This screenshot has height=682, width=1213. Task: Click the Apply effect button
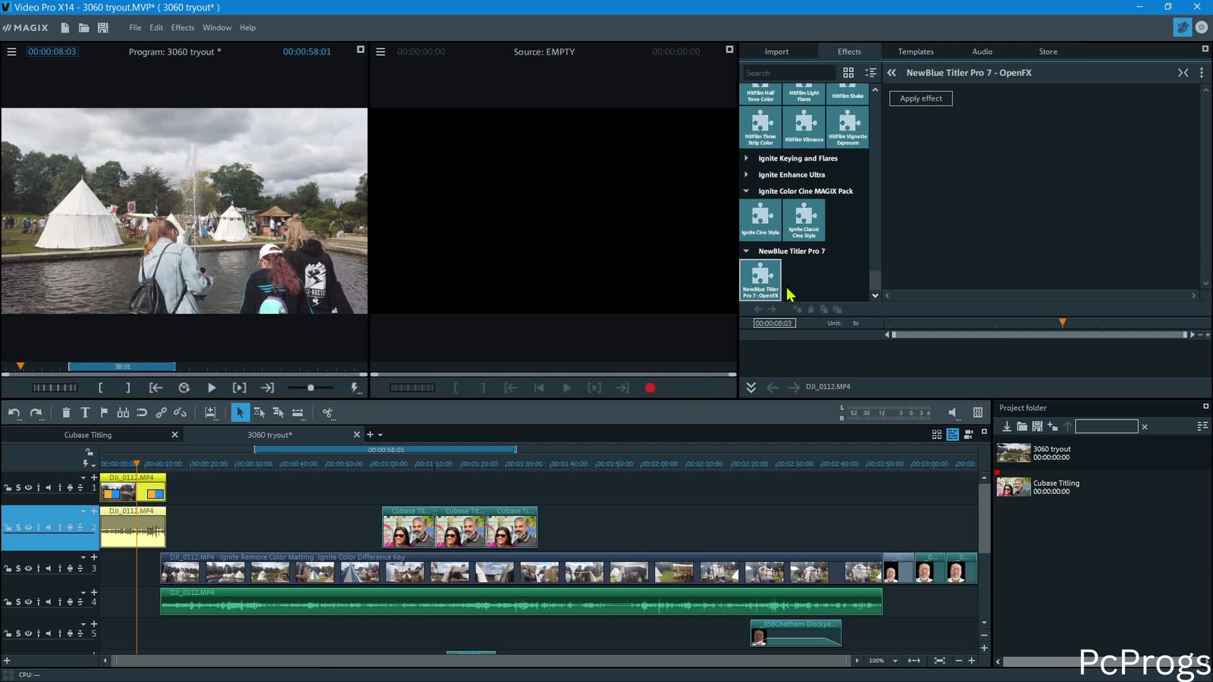[x=921, y=99]
